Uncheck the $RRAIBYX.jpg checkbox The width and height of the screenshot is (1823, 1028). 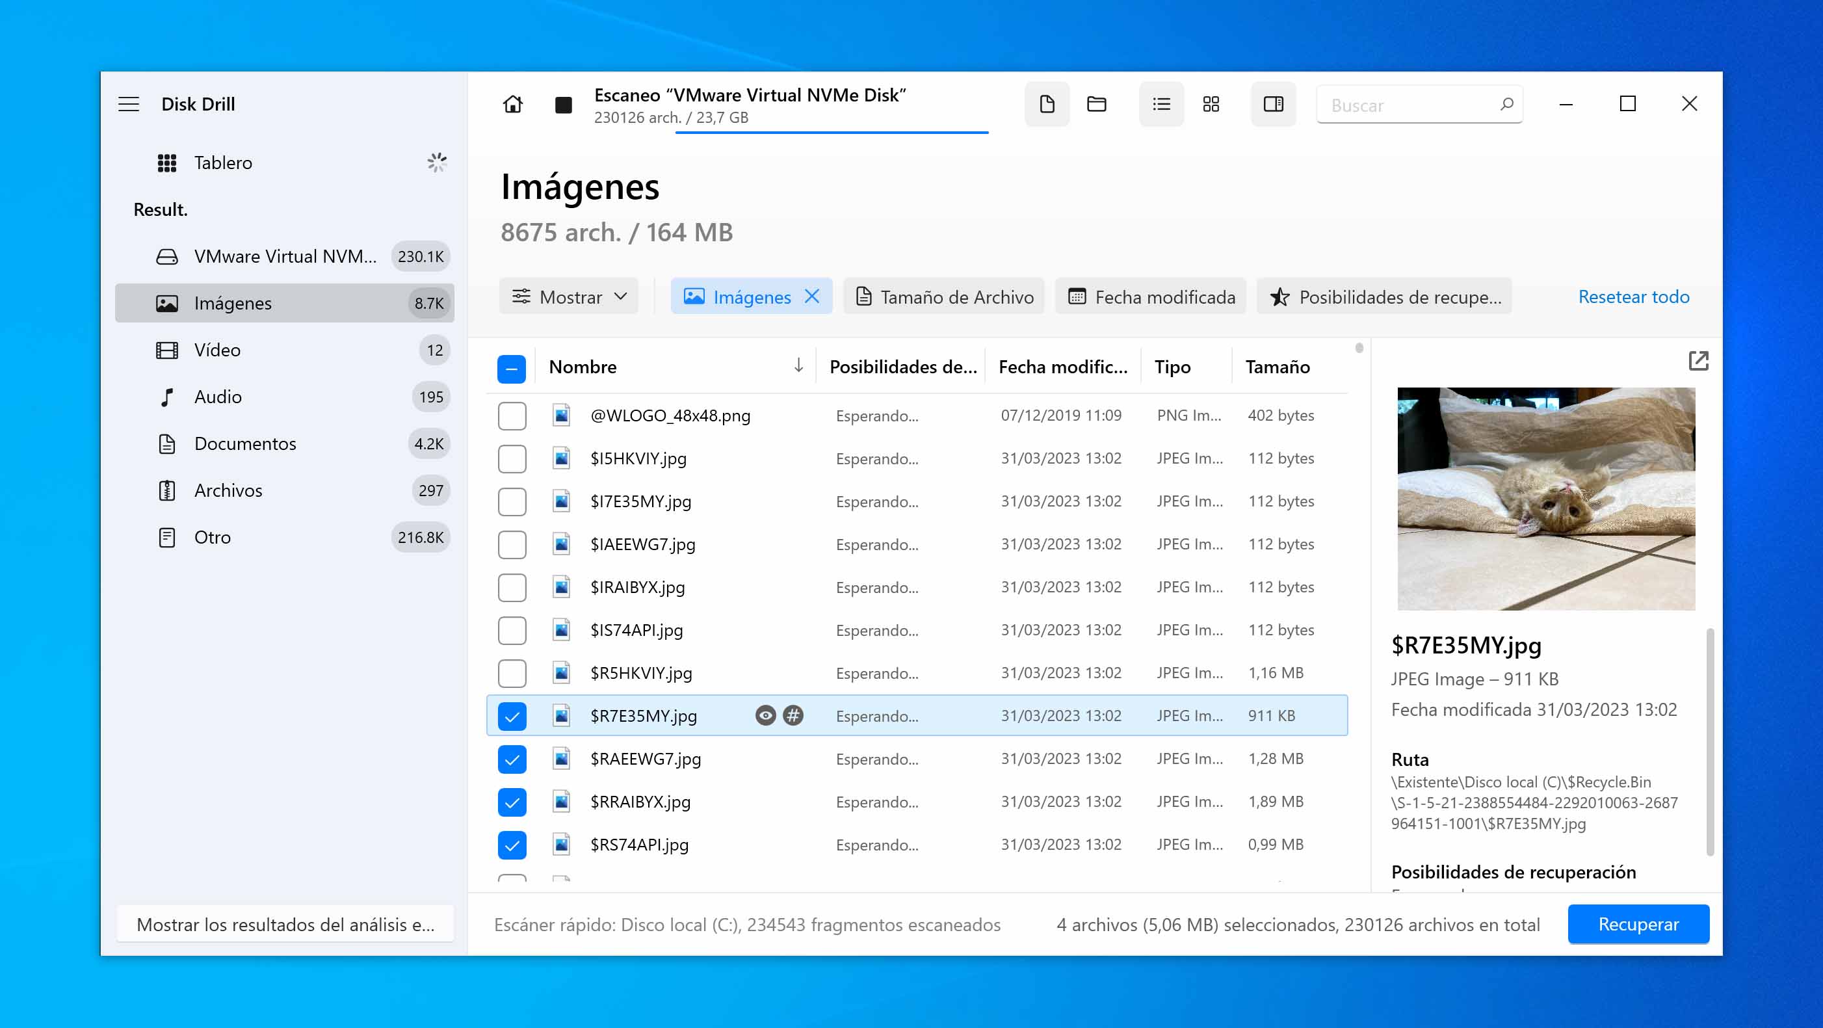(x=512, y=802)
